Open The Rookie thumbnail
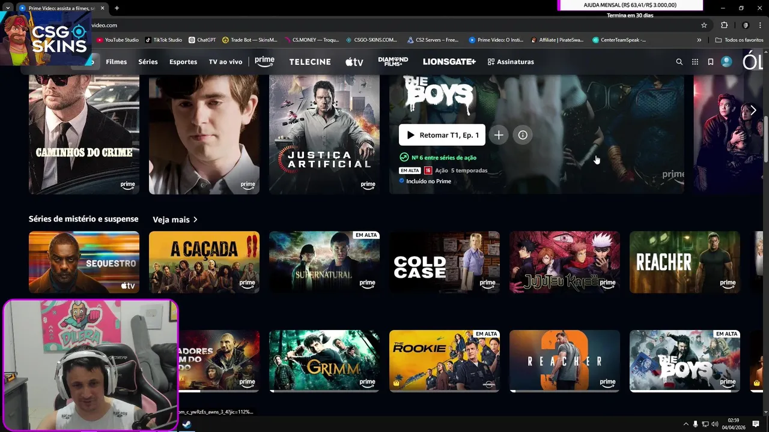The width and height of the screenshot is (769, 432). pos(445,361)
